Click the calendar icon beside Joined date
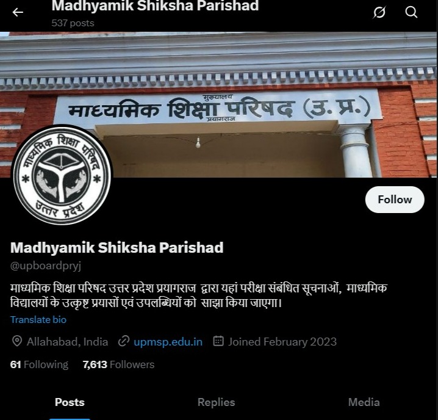This screenshot has height=420, width=438. [218, 341]
